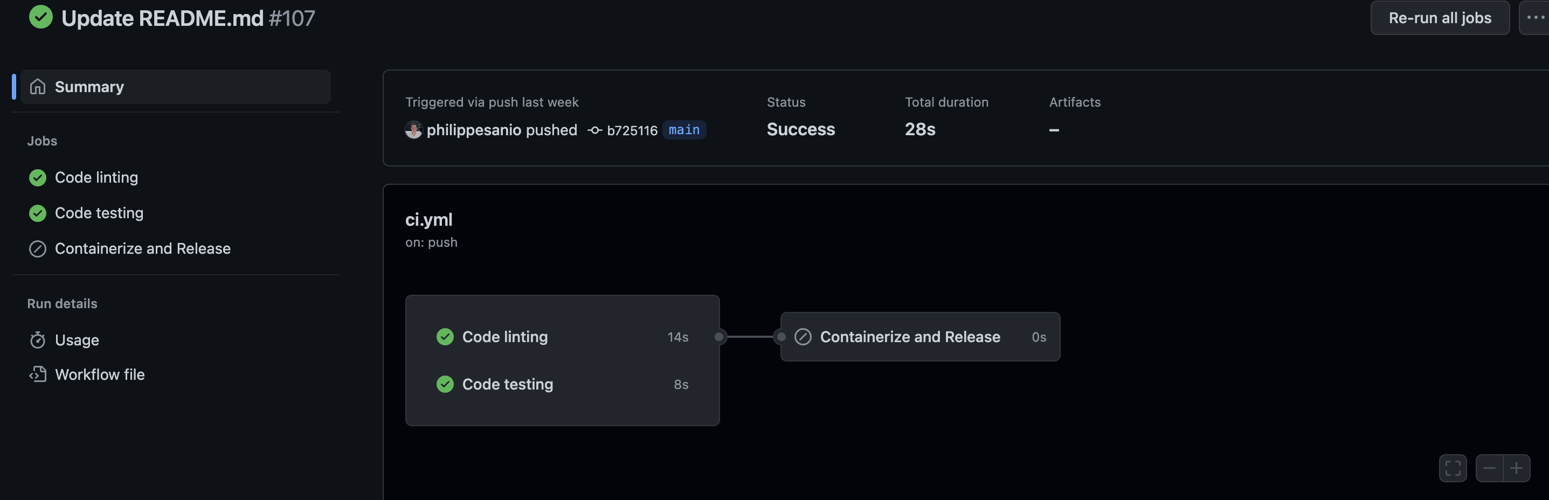This screenshot has height=500, width=1549.
Task: Click the success checkmark next to Update README.md
Action: [x=40, y=17]
